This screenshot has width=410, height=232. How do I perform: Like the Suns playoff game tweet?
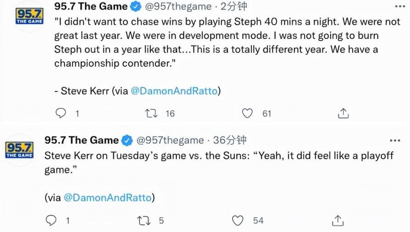[238, 221]
